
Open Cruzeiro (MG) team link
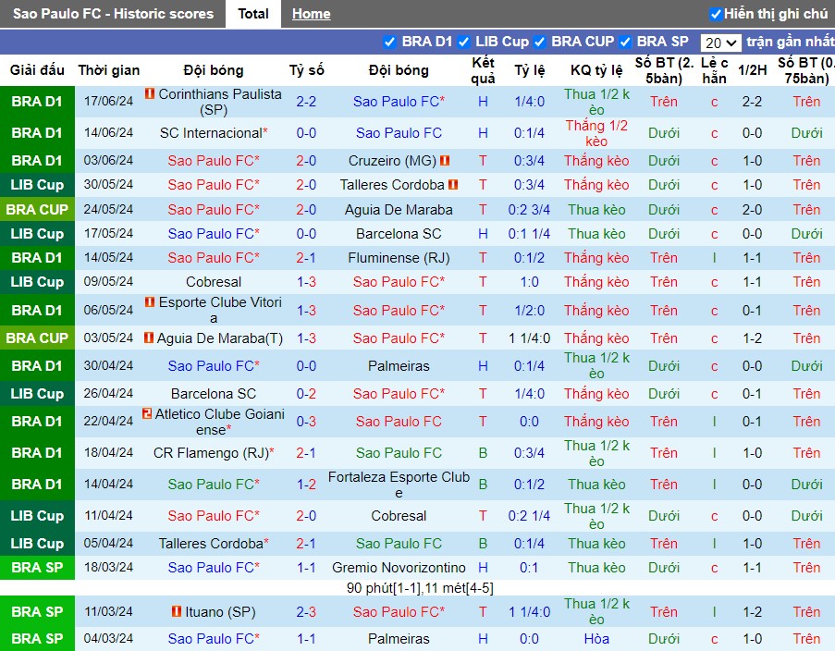pos(392,160)
